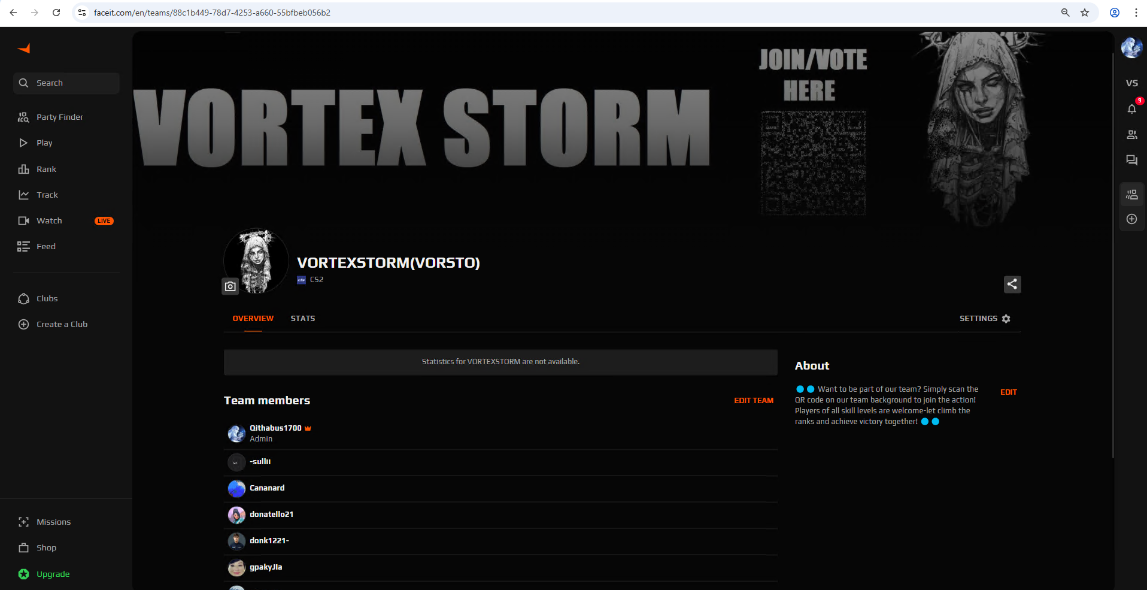
Task: Reload the page
Action: pyautogui.click(x=56, y=13)
